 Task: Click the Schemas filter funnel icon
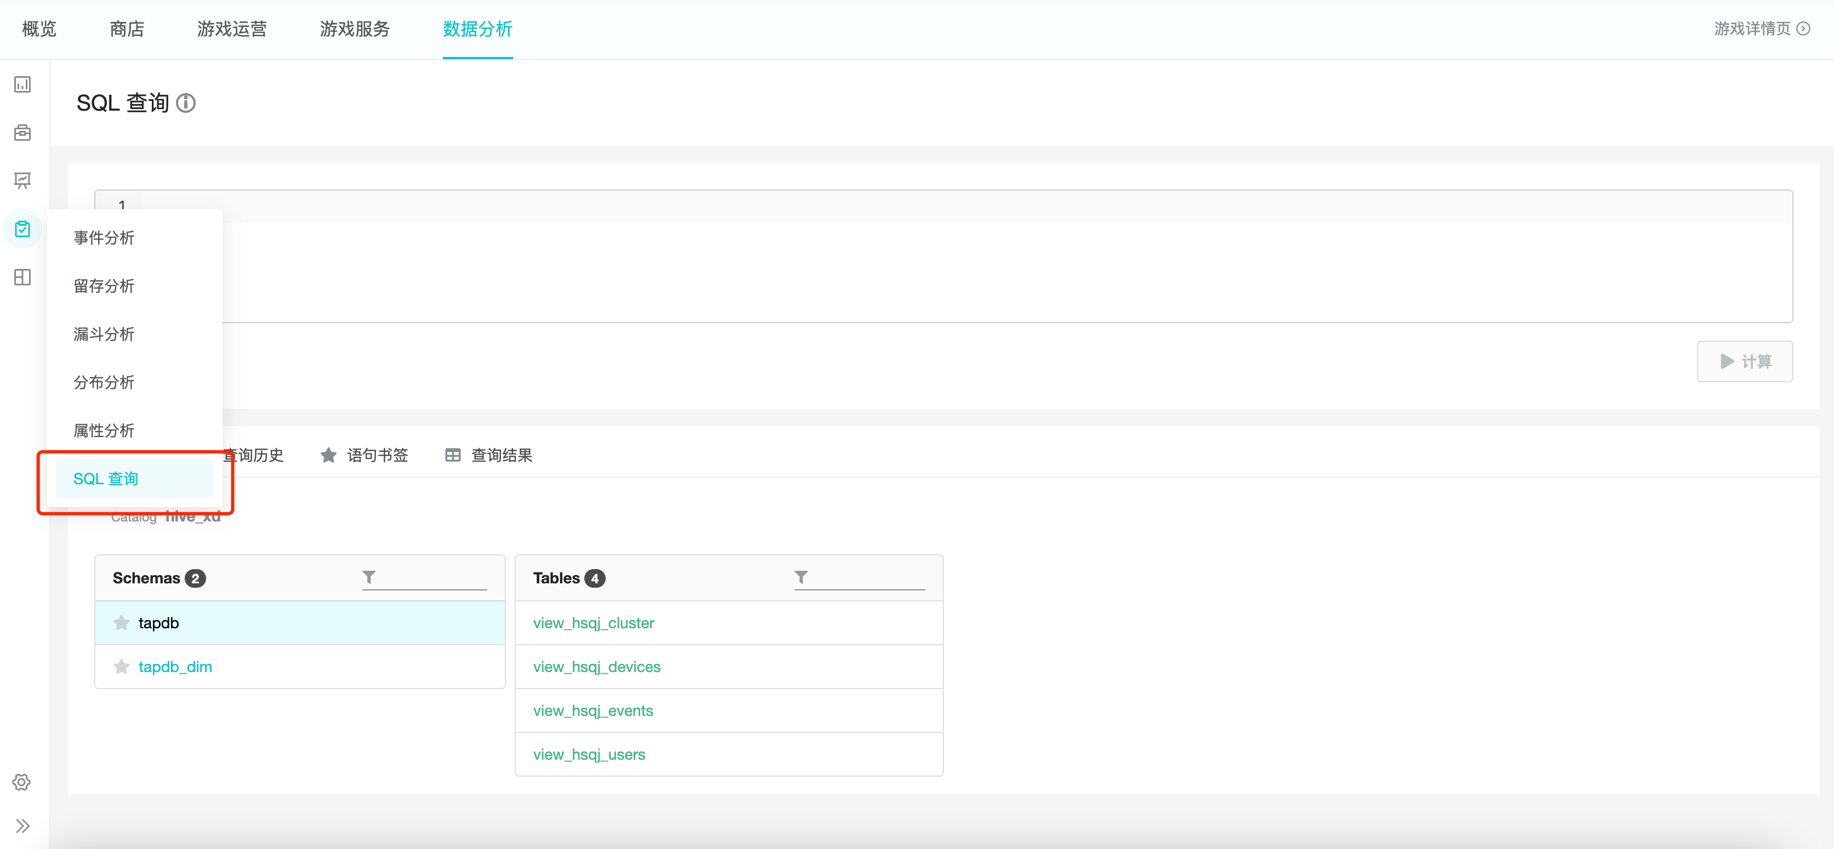pos(369,577)
